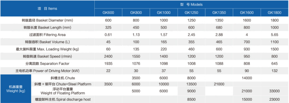
Task: Select max loading weight value 220
Action: click(x=164, y=49)
